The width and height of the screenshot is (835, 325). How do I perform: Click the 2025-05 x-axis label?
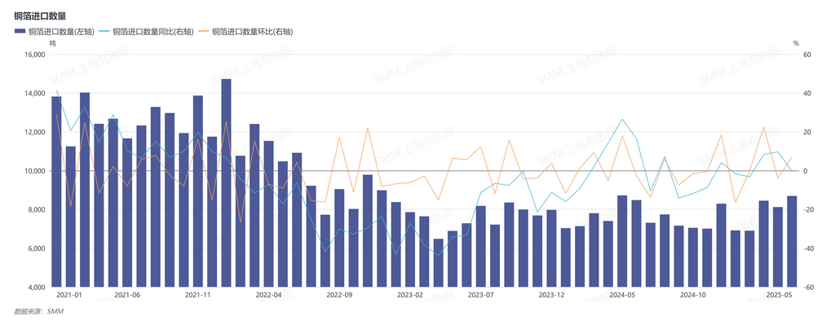click(x=778, y=295)
